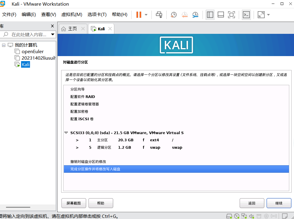Click the webcam device status icon
The width and height of the screenshot is (294, 219).
pos(266,216)
